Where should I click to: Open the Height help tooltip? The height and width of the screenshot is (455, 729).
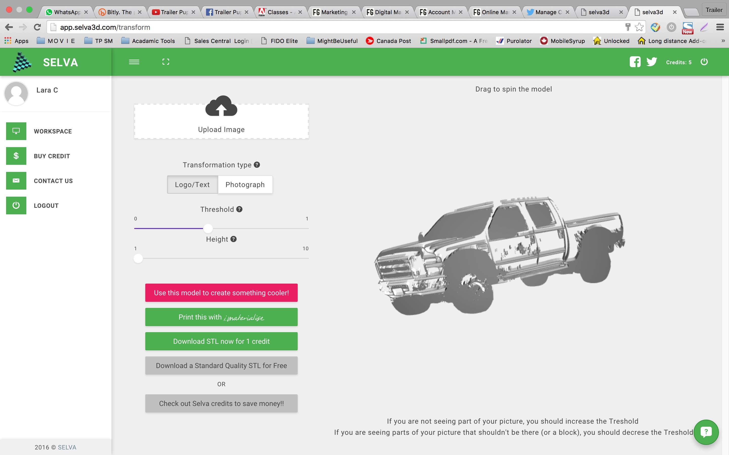[235, 239]
